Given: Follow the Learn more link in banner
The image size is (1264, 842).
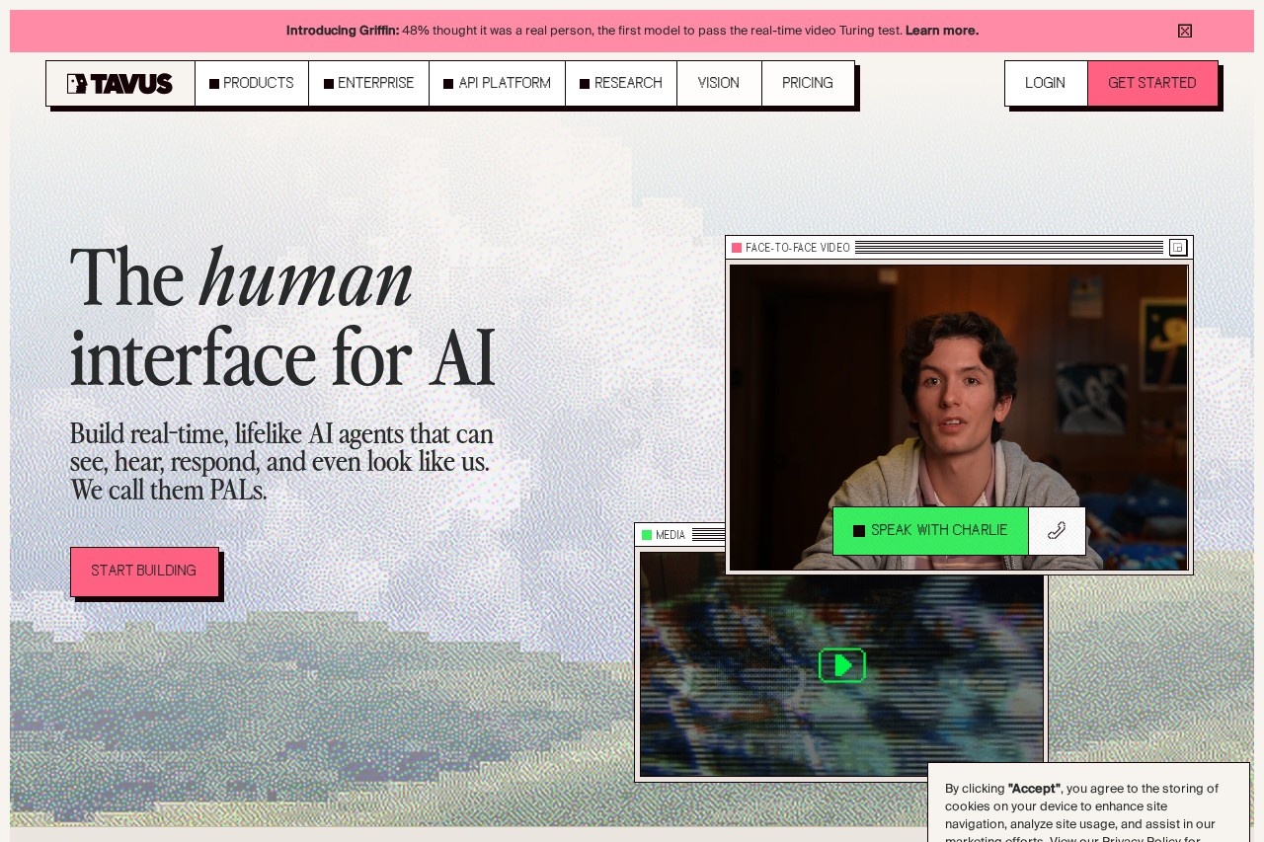Looking at the screenshot, I should 942,31.
